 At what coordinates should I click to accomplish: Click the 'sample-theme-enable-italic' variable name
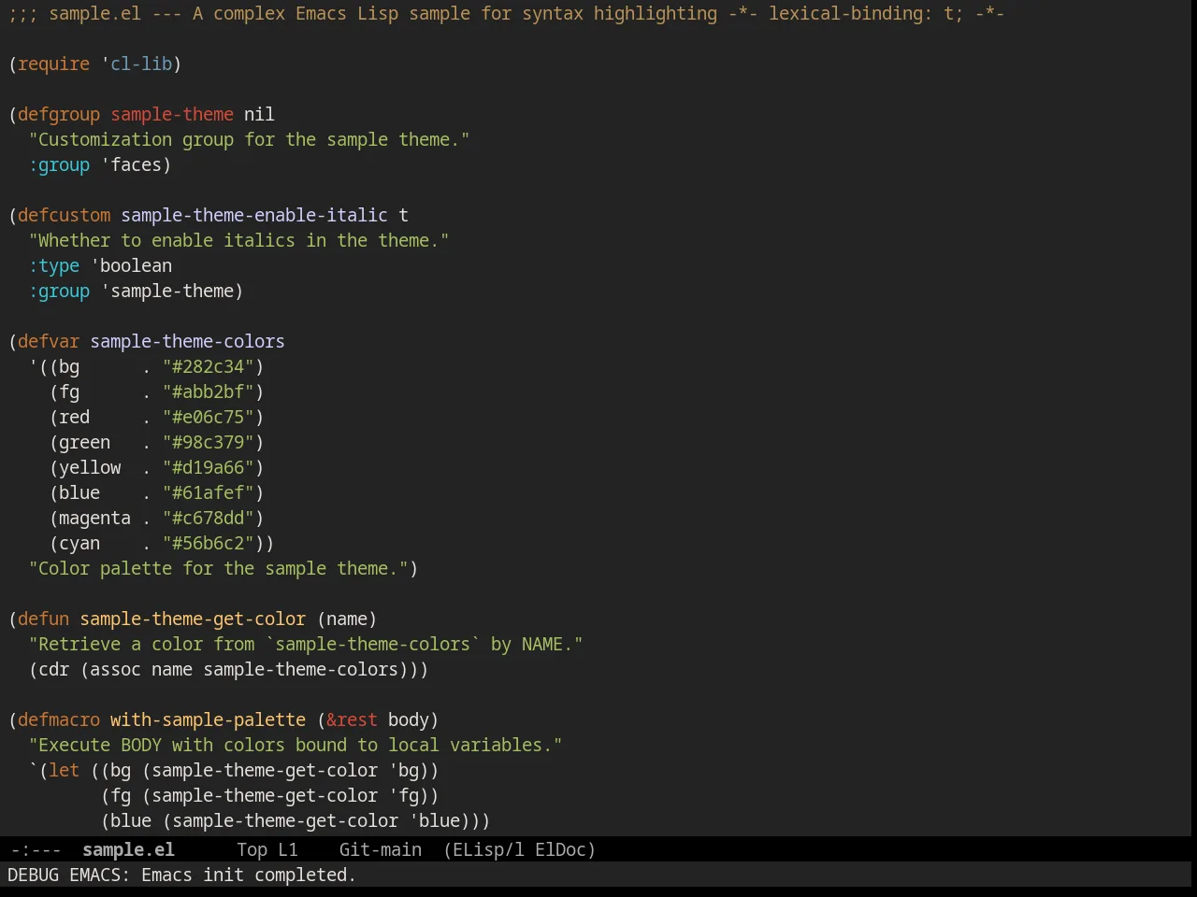[x=254, y=215]
